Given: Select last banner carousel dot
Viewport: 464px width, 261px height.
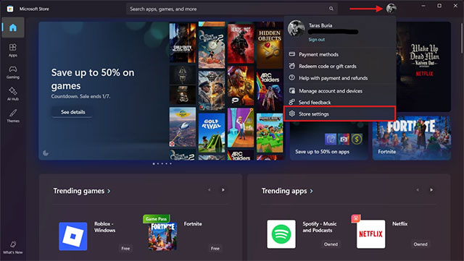Looking at the screenshot, I should pyautogui.click(x=170, y=163).
